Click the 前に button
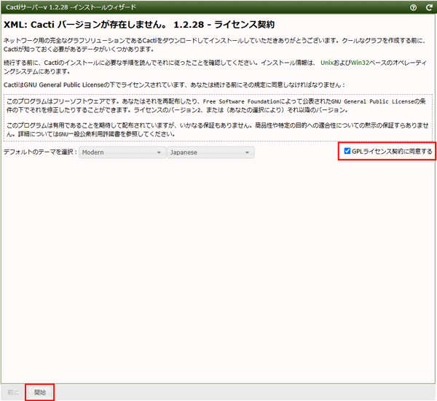This screenshot has width=437, height=401. tap(13, 392)
